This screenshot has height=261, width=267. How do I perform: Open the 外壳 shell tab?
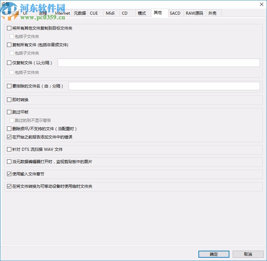point(213,13)
